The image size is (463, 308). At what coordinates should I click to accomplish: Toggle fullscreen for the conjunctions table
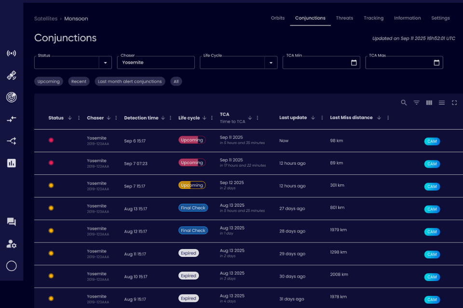click(x=454, y=103)
